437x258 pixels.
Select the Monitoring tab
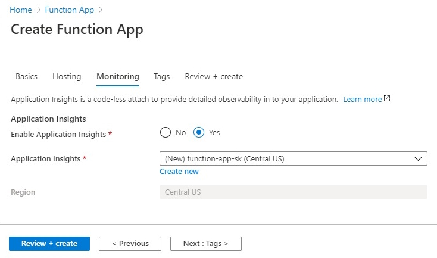tap(118, 76)
